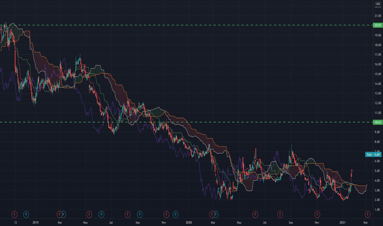Click the 2019 label on time axis

36,223
